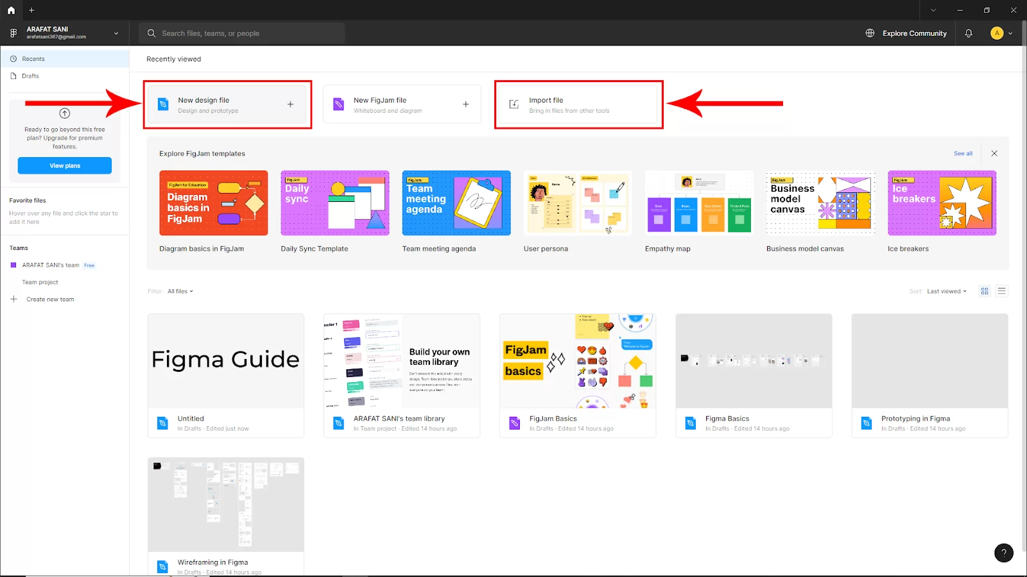The image size is (1027, 577).
Task: Open the User persona template
Action: 578,203
